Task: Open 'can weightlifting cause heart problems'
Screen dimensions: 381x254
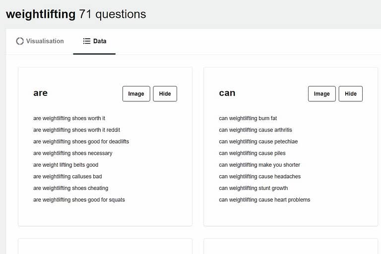Action: coord(264,200)
